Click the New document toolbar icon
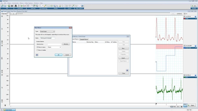The height and width of the screenshot is (111, 198). (x=2, y=6)
